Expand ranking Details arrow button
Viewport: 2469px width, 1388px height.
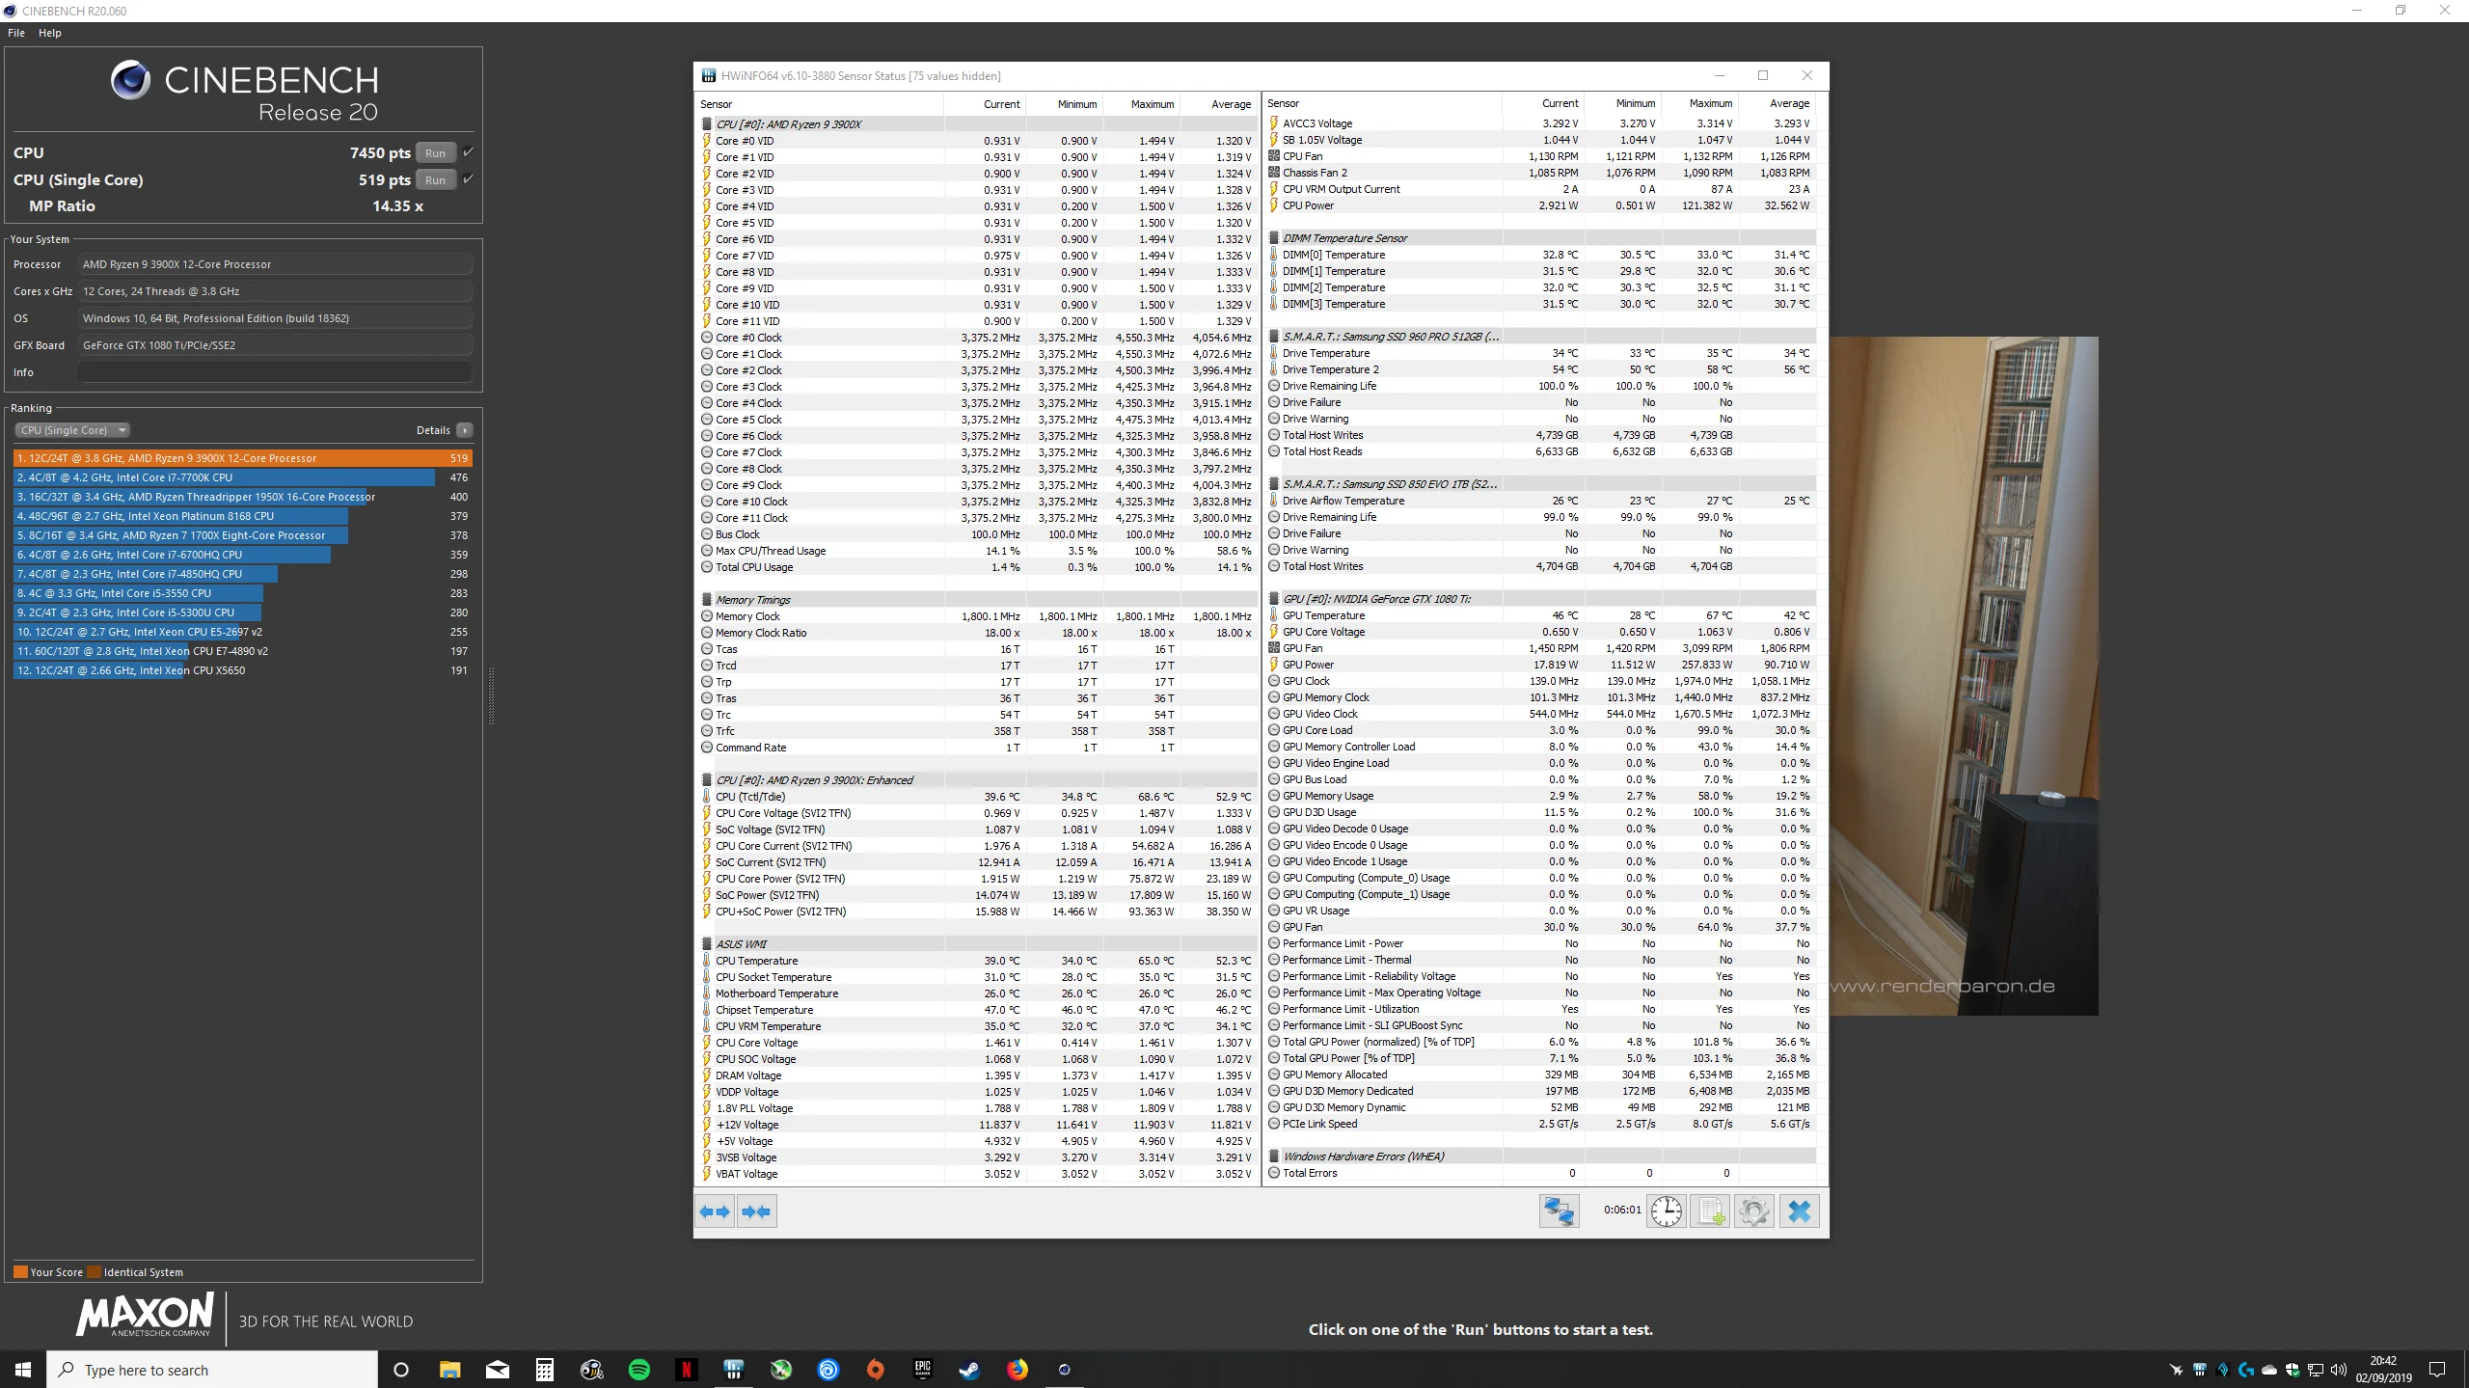tap(465, 430)
